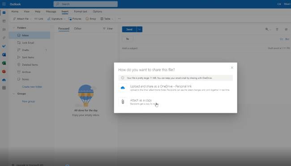Open More apps in the left rail
The image size is (291, 166).
pyautogui.click(x=4, y=88)
